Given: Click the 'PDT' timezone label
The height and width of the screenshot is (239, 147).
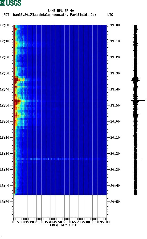Looking at the screenshot, I should click(6, 15).
